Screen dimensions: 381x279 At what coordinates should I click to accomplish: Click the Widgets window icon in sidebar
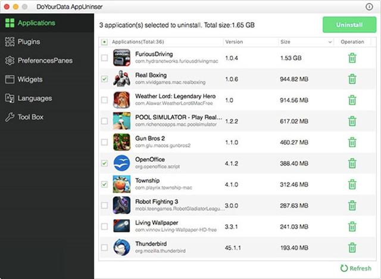tap(10, 79)
